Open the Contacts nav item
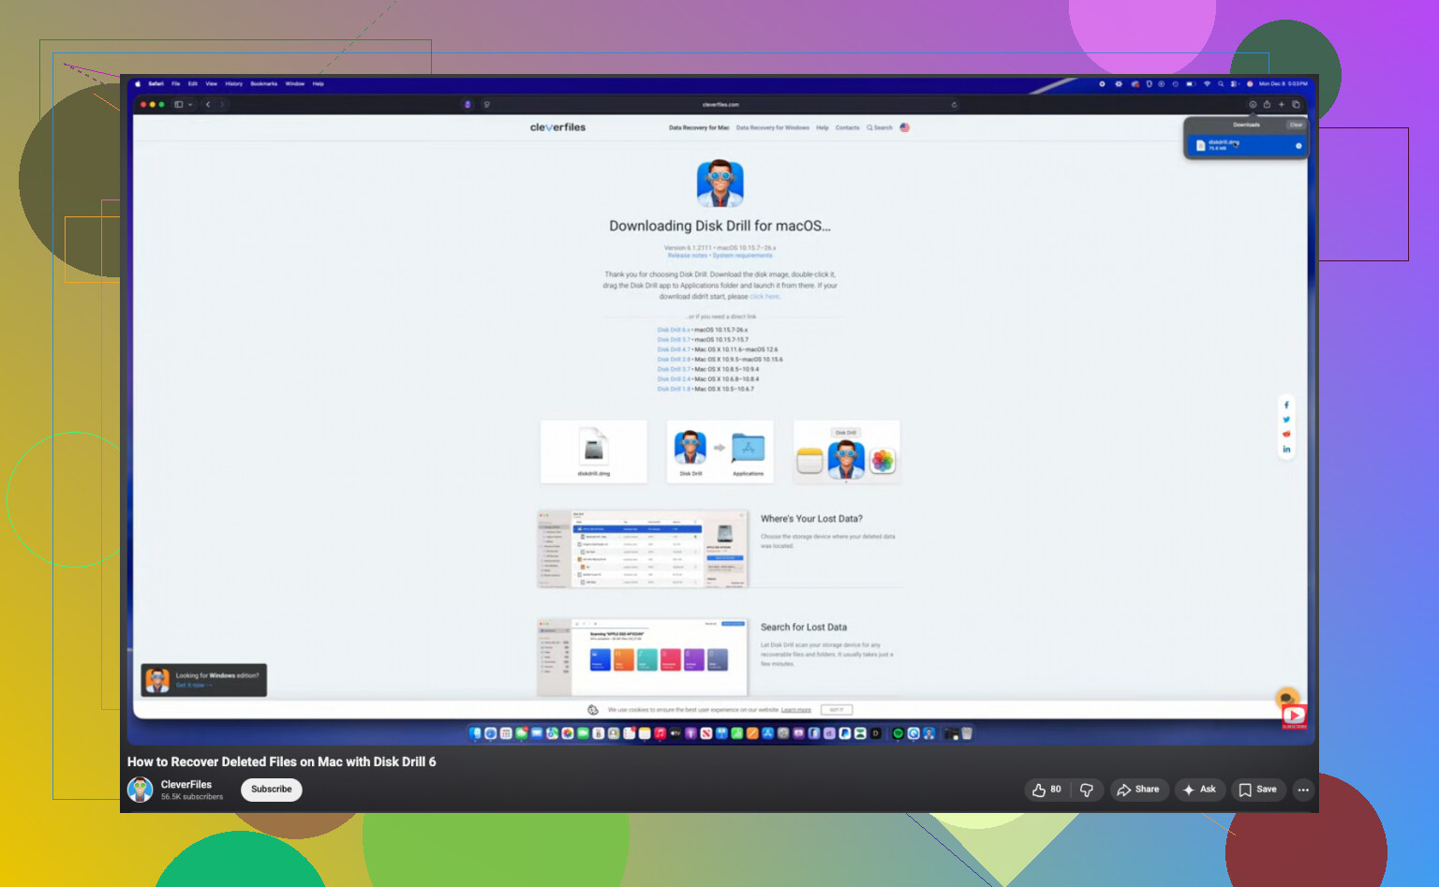The width and height of the screenshot is (1439, 887). [848, 127]
